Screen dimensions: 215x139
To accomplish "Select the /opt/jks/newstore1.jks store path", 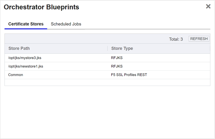I will pos(25,66).
